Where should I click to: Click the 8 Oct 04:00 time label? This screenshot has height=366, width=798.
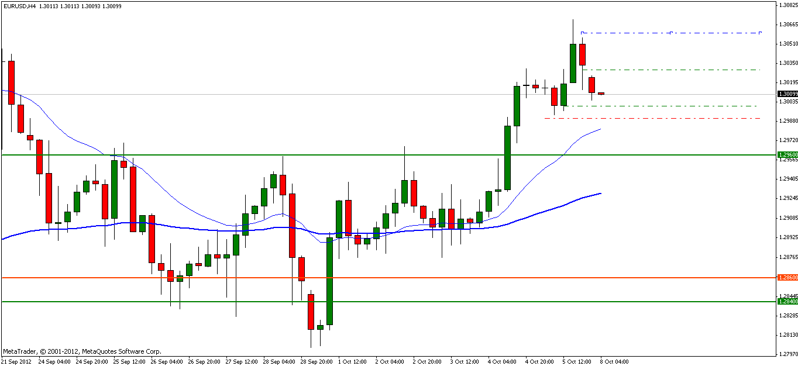coord(613,361)
